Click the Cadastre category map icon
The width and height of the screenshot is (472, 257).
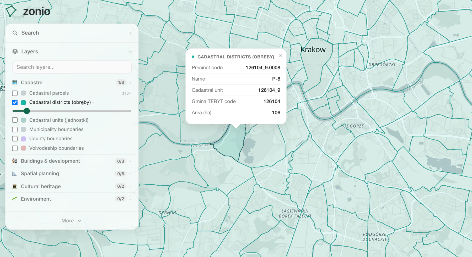(15, 82)
